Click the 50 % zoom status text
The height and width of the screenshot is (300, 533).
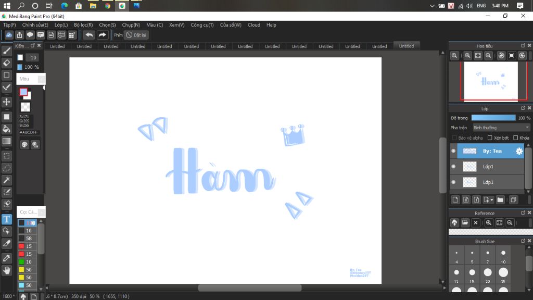tap(95, 296)
